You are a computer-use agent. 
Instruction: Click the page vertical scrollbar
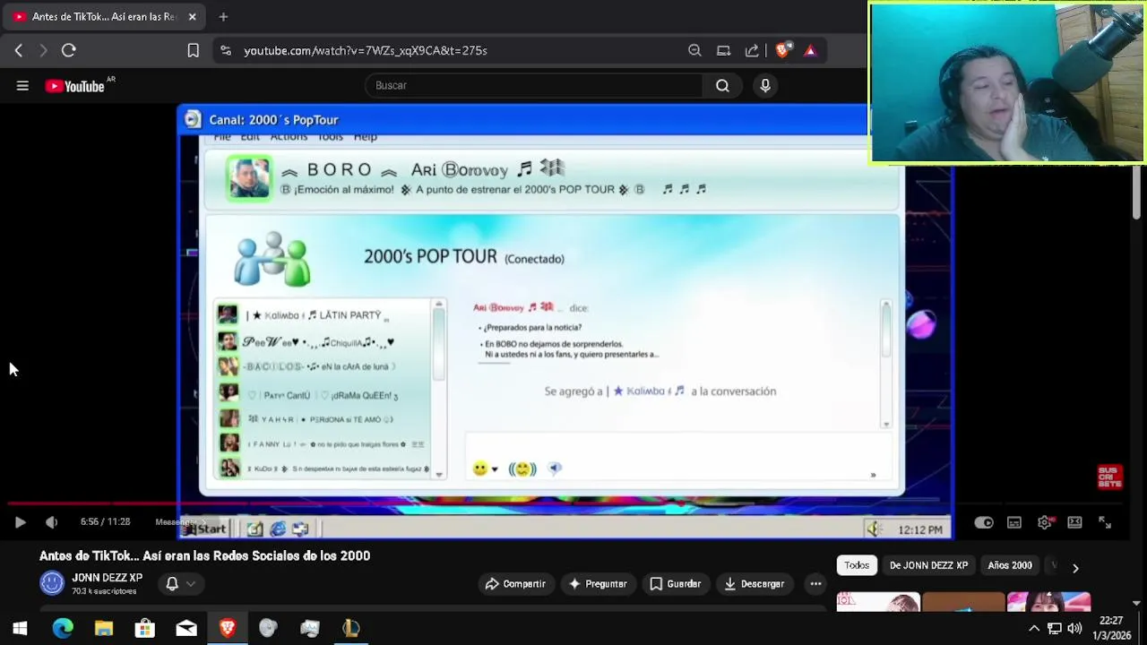tap(1136, 193)
